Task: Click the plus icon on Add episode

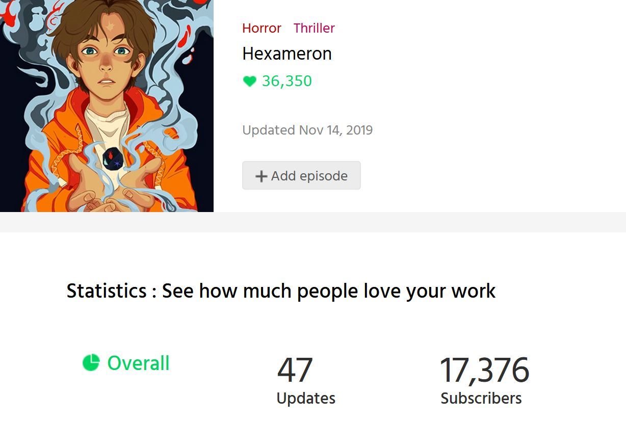Action: coord(261,176)
